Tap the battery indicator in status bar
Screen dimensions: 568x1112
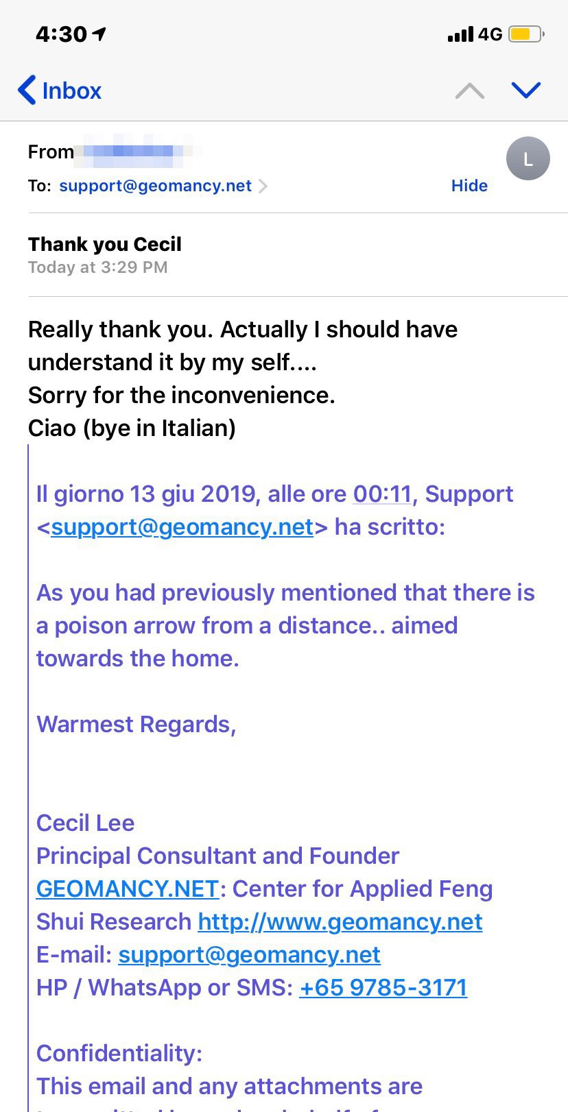526,34
